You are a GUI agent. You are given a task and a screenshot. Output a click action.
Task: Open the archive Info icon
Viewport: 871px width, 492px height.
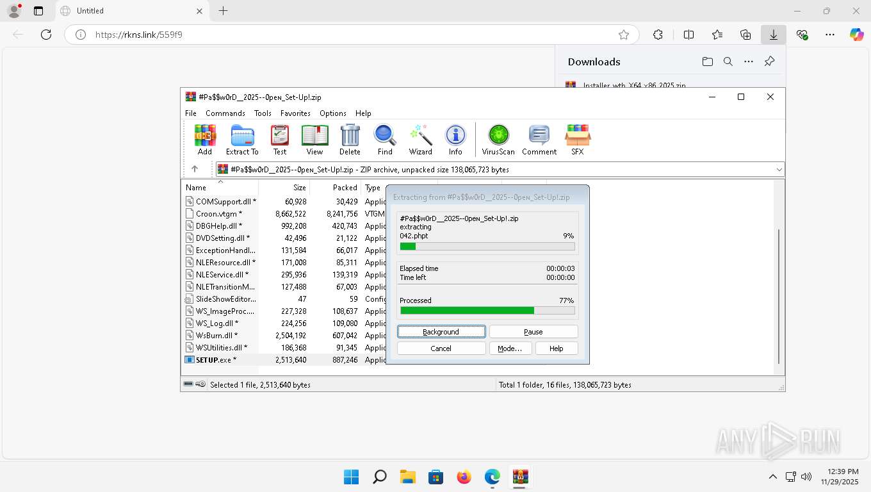(x=455, y=140)
